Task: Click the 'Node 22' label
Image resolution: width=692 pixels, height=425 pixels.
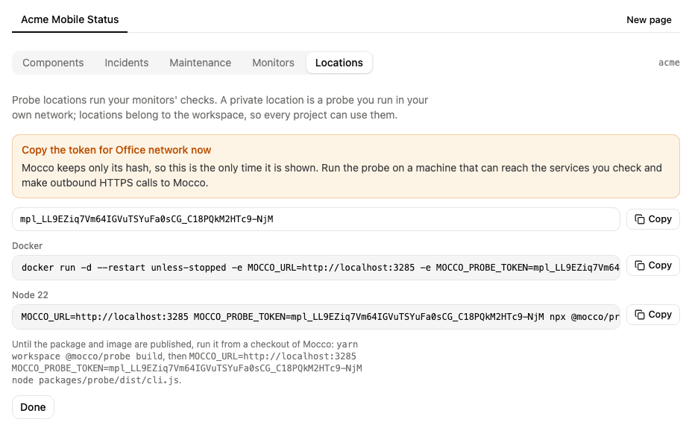Action: pos(30,295)
